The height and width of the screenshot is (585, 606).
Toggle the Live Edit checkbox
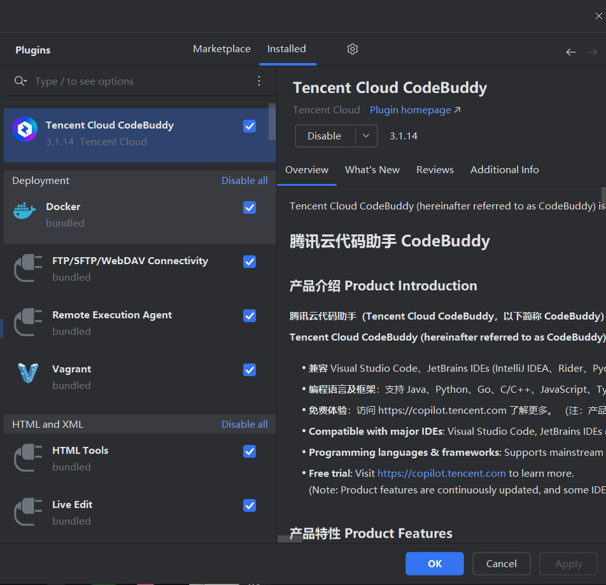pos(250,505)
